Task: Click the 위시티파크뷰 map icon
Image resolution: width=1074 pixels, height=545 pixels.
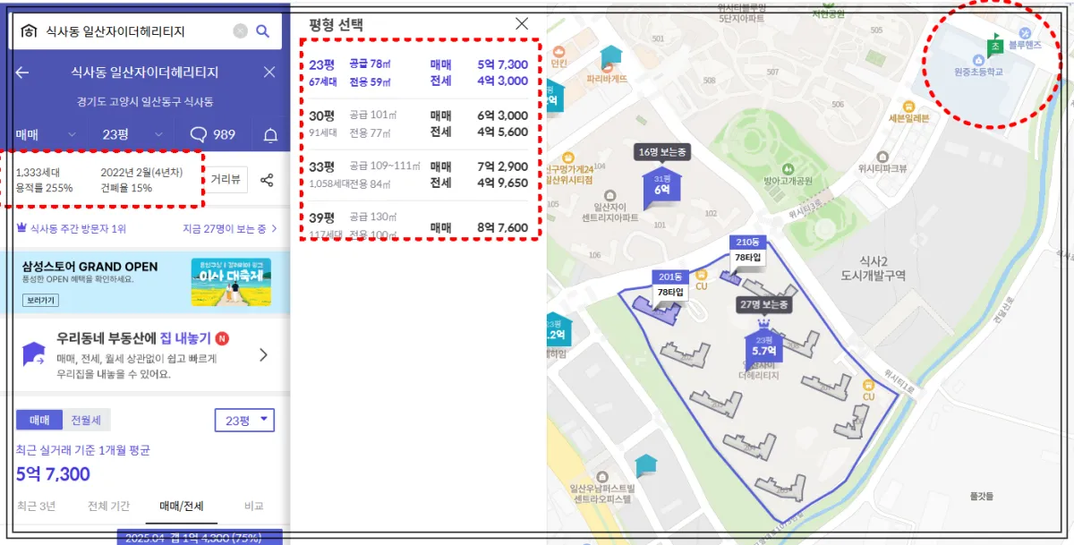Action: tap(882, 156)
